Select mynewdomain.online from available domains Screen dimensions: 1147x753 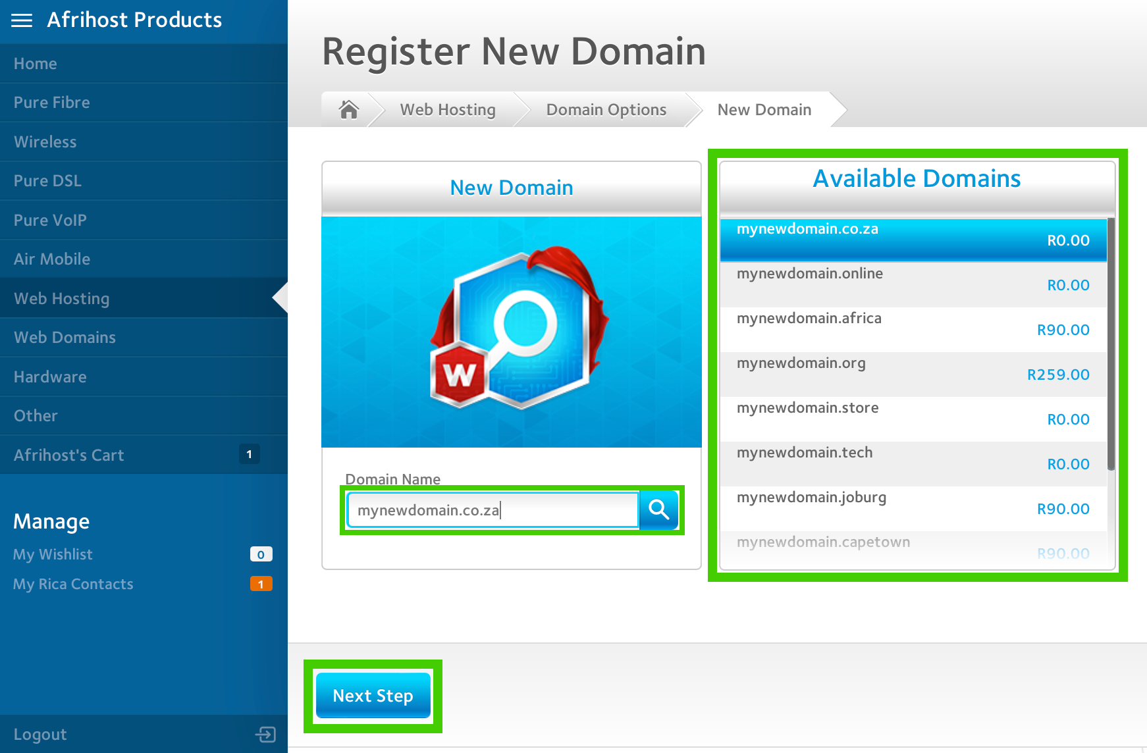tap(913, 284)
